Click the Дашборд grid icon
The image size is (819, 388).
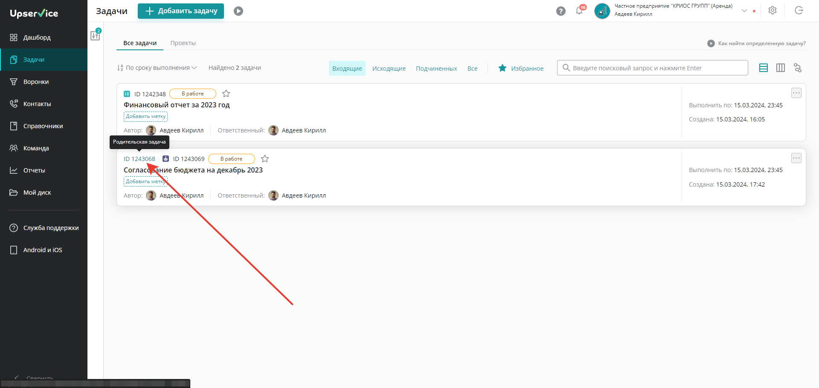(x=14, y=37)
